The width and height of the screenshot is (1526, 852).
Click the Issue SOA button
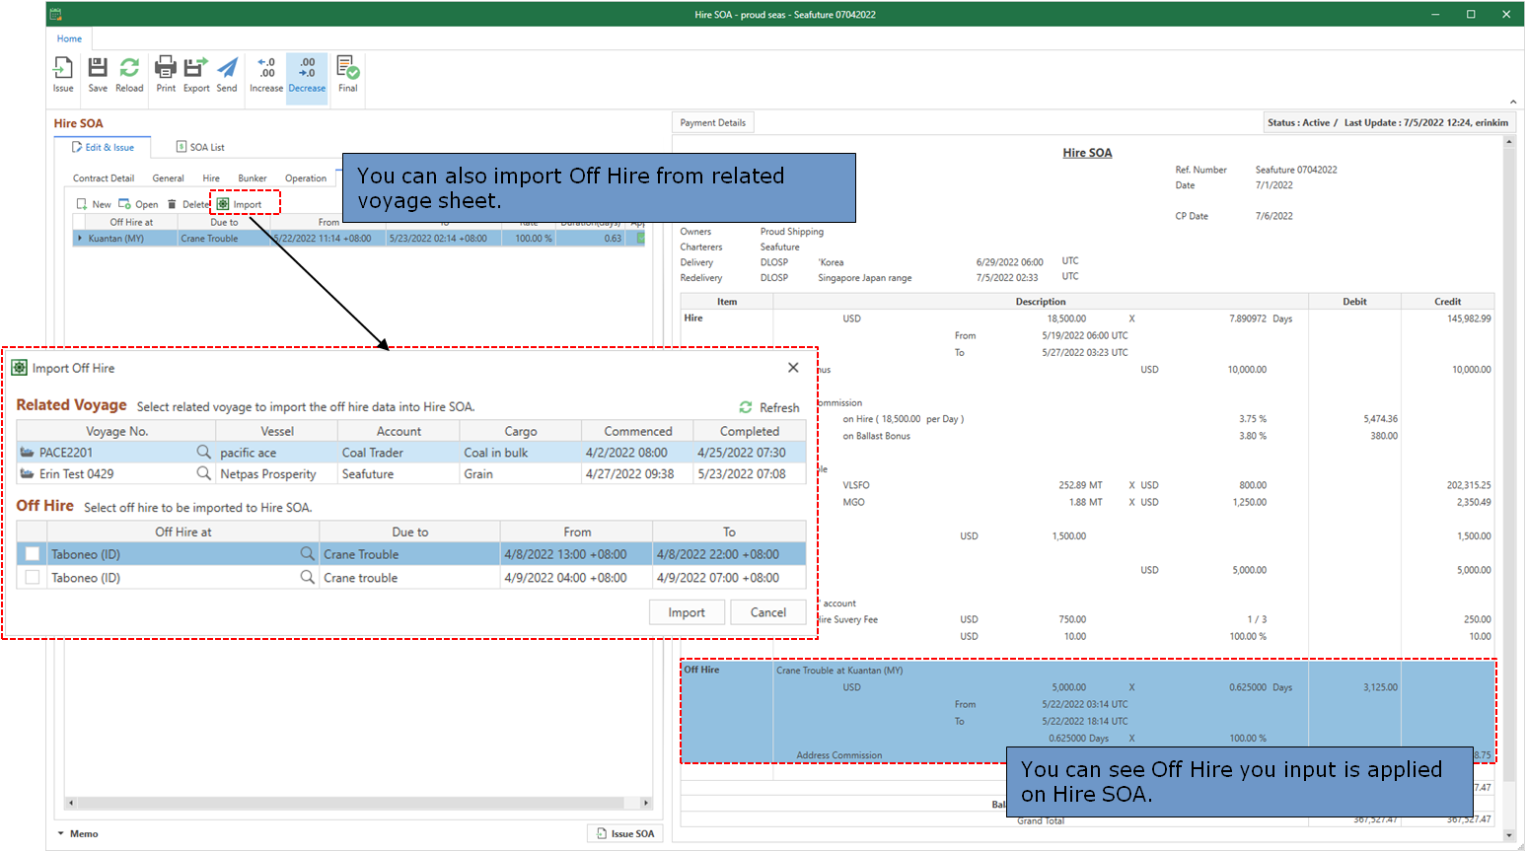pos(625,833)
